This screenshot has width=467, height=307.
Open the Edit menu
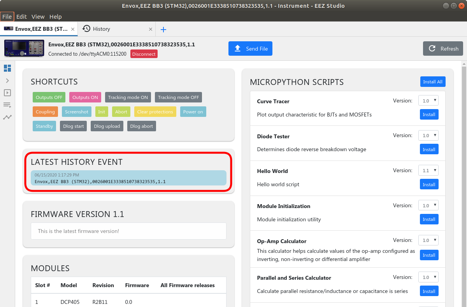click(x=21, y=16)
